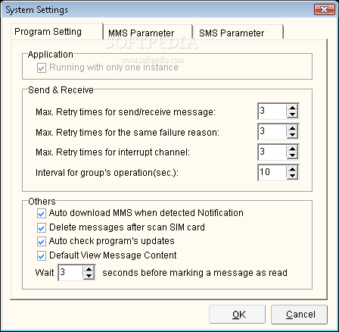Click the 'Max. Retry times for interrupt channel:' label
Viewport: 339px width, 332px height.
coord(113,152)
